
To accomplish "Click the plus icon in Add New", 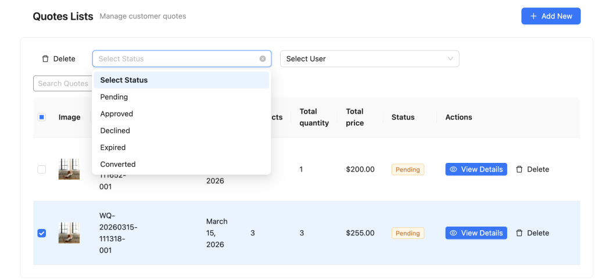I will pyautogui.click(x=533, y=16).
